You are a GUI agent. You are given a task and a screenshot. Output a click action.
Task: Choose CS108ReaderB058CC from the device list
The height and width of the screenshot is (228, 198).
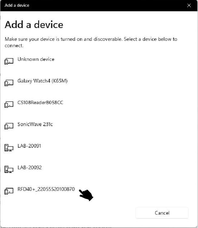point(40,103)
